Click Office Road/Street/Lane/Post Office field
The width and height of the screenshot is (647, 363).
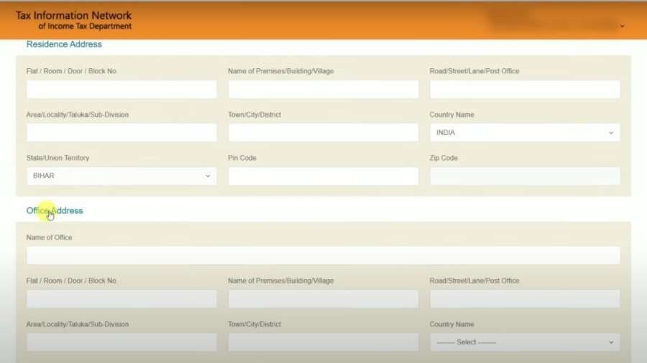click(x=525, y=299)
